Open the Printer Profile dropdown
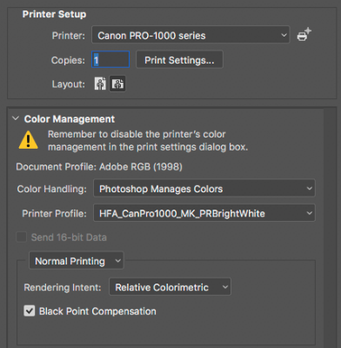The width and height of the screenshot is (341, 348). pos(204,213)
